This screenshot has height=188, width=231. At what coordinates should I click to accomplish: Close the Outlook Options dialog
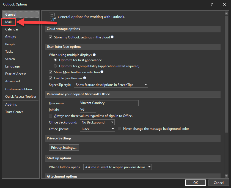tap(224, 4)
